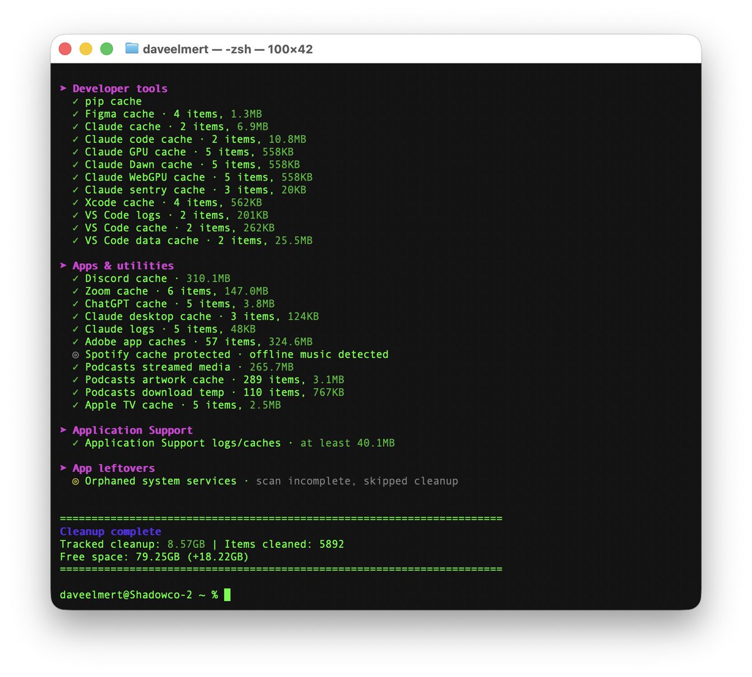Click the "25.5MB" size value

(x=293, y=241)
